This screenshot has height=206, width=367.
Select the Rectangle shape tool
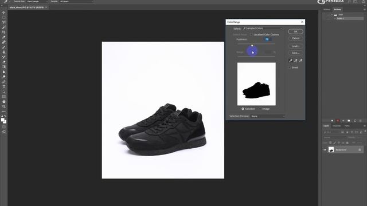(x=4, y=97)
